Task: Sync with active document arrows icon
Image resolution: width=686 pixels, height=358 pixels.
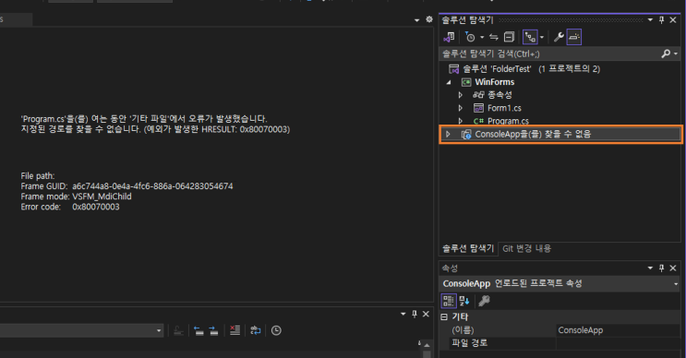Action: (494, 37)
